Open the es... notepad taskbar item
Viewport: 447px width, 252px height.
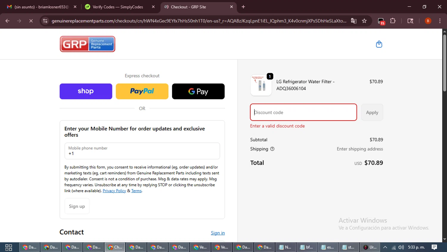coord(328,247)
